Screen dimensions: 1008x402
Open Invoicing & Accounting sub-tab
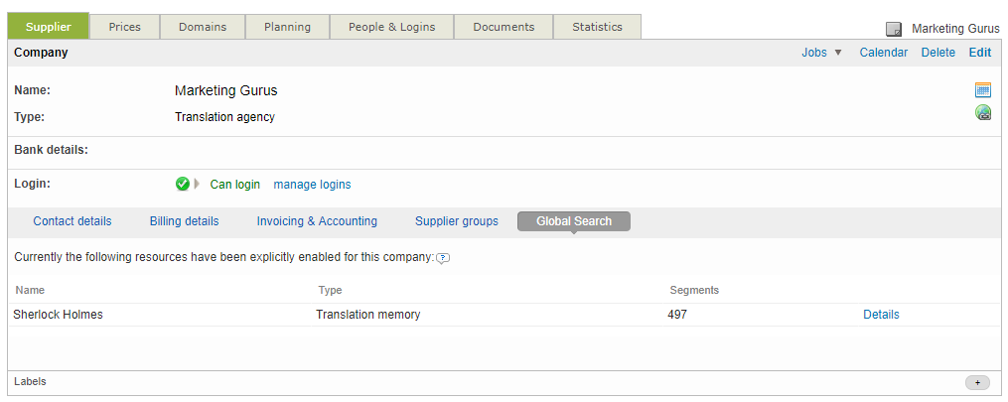(x=317, y=221)
